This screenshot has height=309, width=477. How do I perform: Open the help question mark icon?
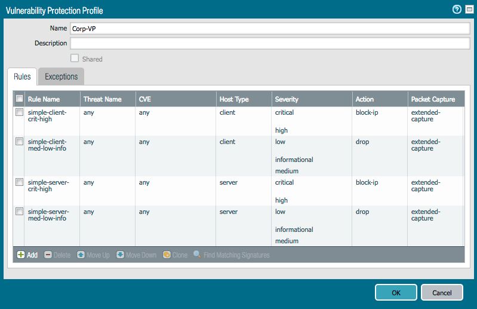[x=457, y=10]
